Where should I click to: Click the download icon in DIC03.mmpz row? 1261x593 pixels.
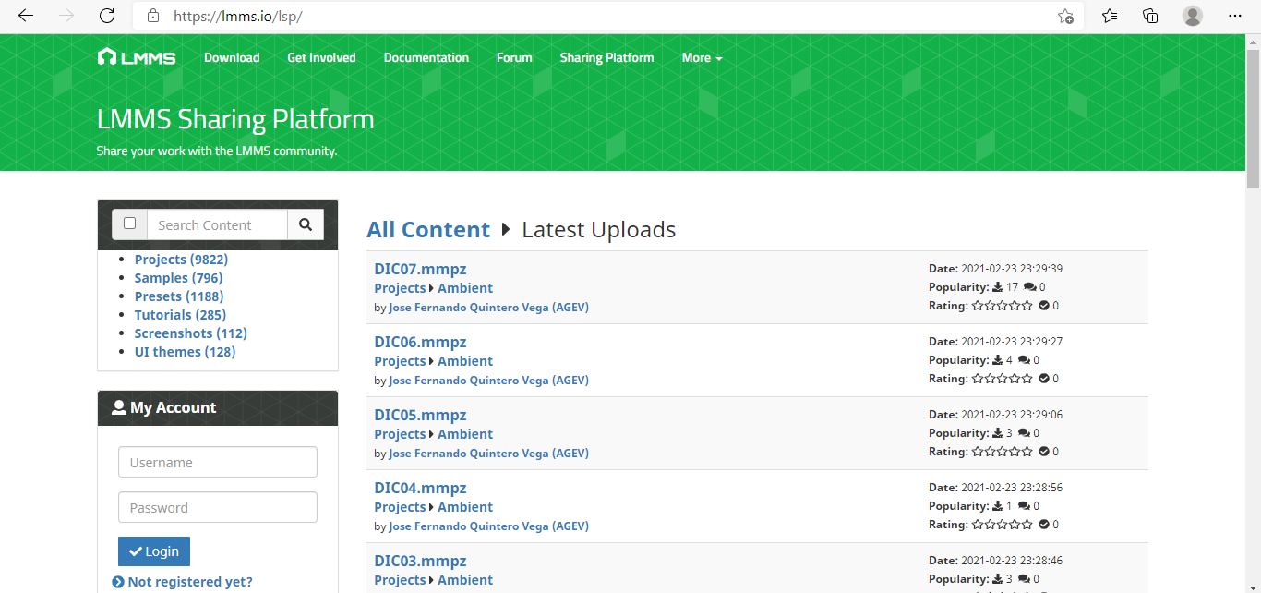point(998,579)
